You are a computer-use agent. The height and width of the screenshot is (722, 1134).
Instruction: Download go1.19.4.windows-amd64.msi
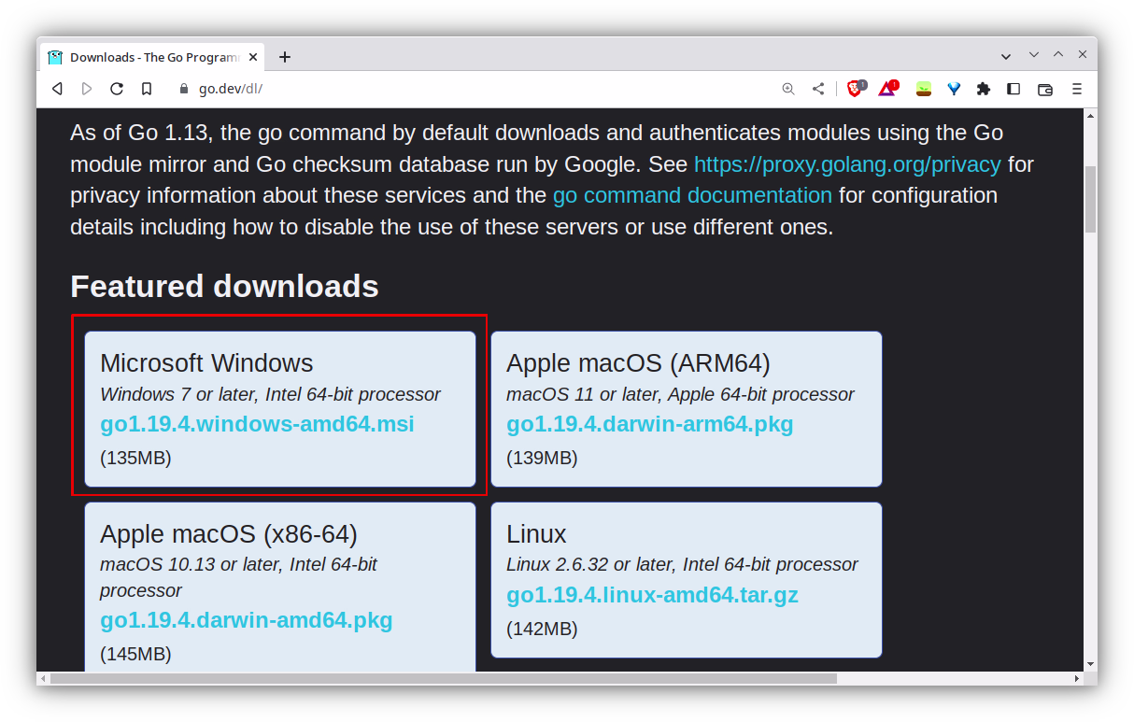click(257, 424)
